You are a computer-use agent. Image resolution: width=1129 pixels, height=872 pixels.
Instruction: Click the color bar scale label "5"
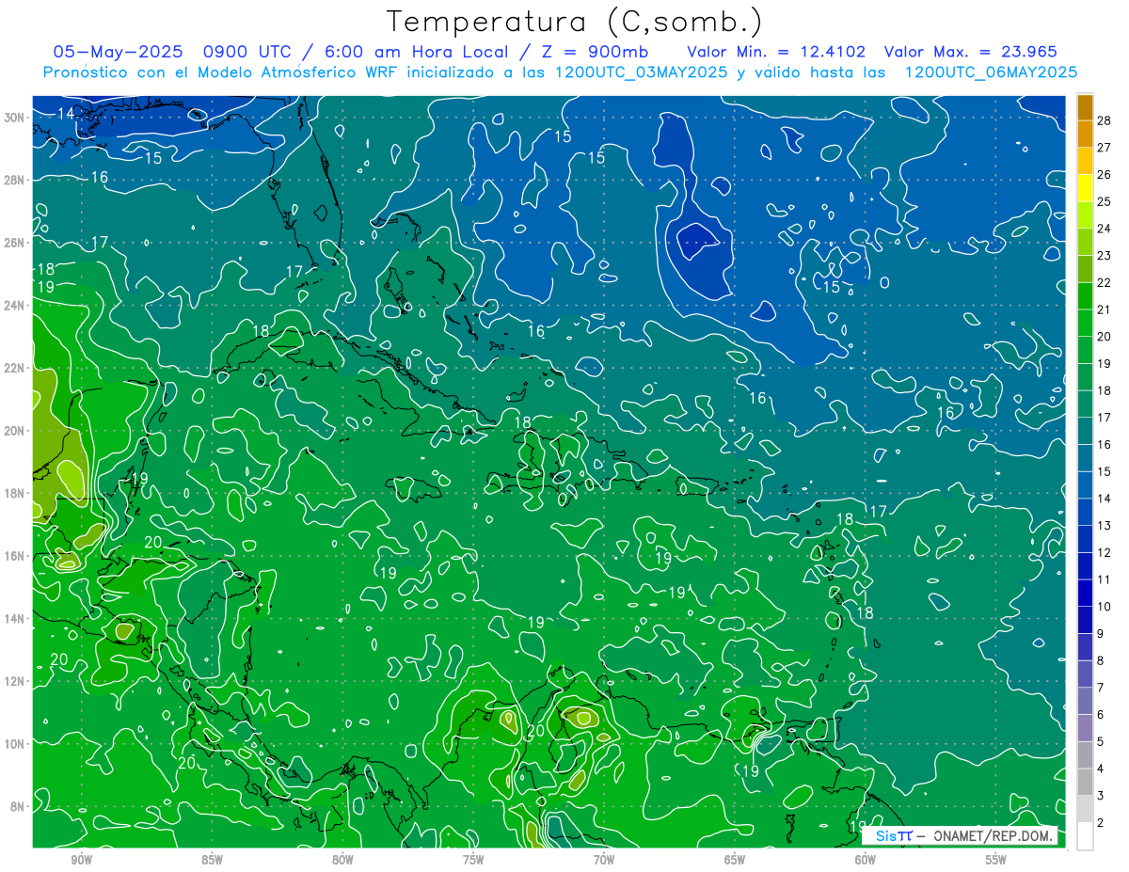tap(1101, 742)
